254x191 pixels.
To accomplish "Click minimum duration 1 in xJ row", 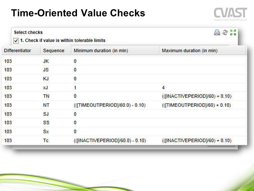I will coord(75,88).
